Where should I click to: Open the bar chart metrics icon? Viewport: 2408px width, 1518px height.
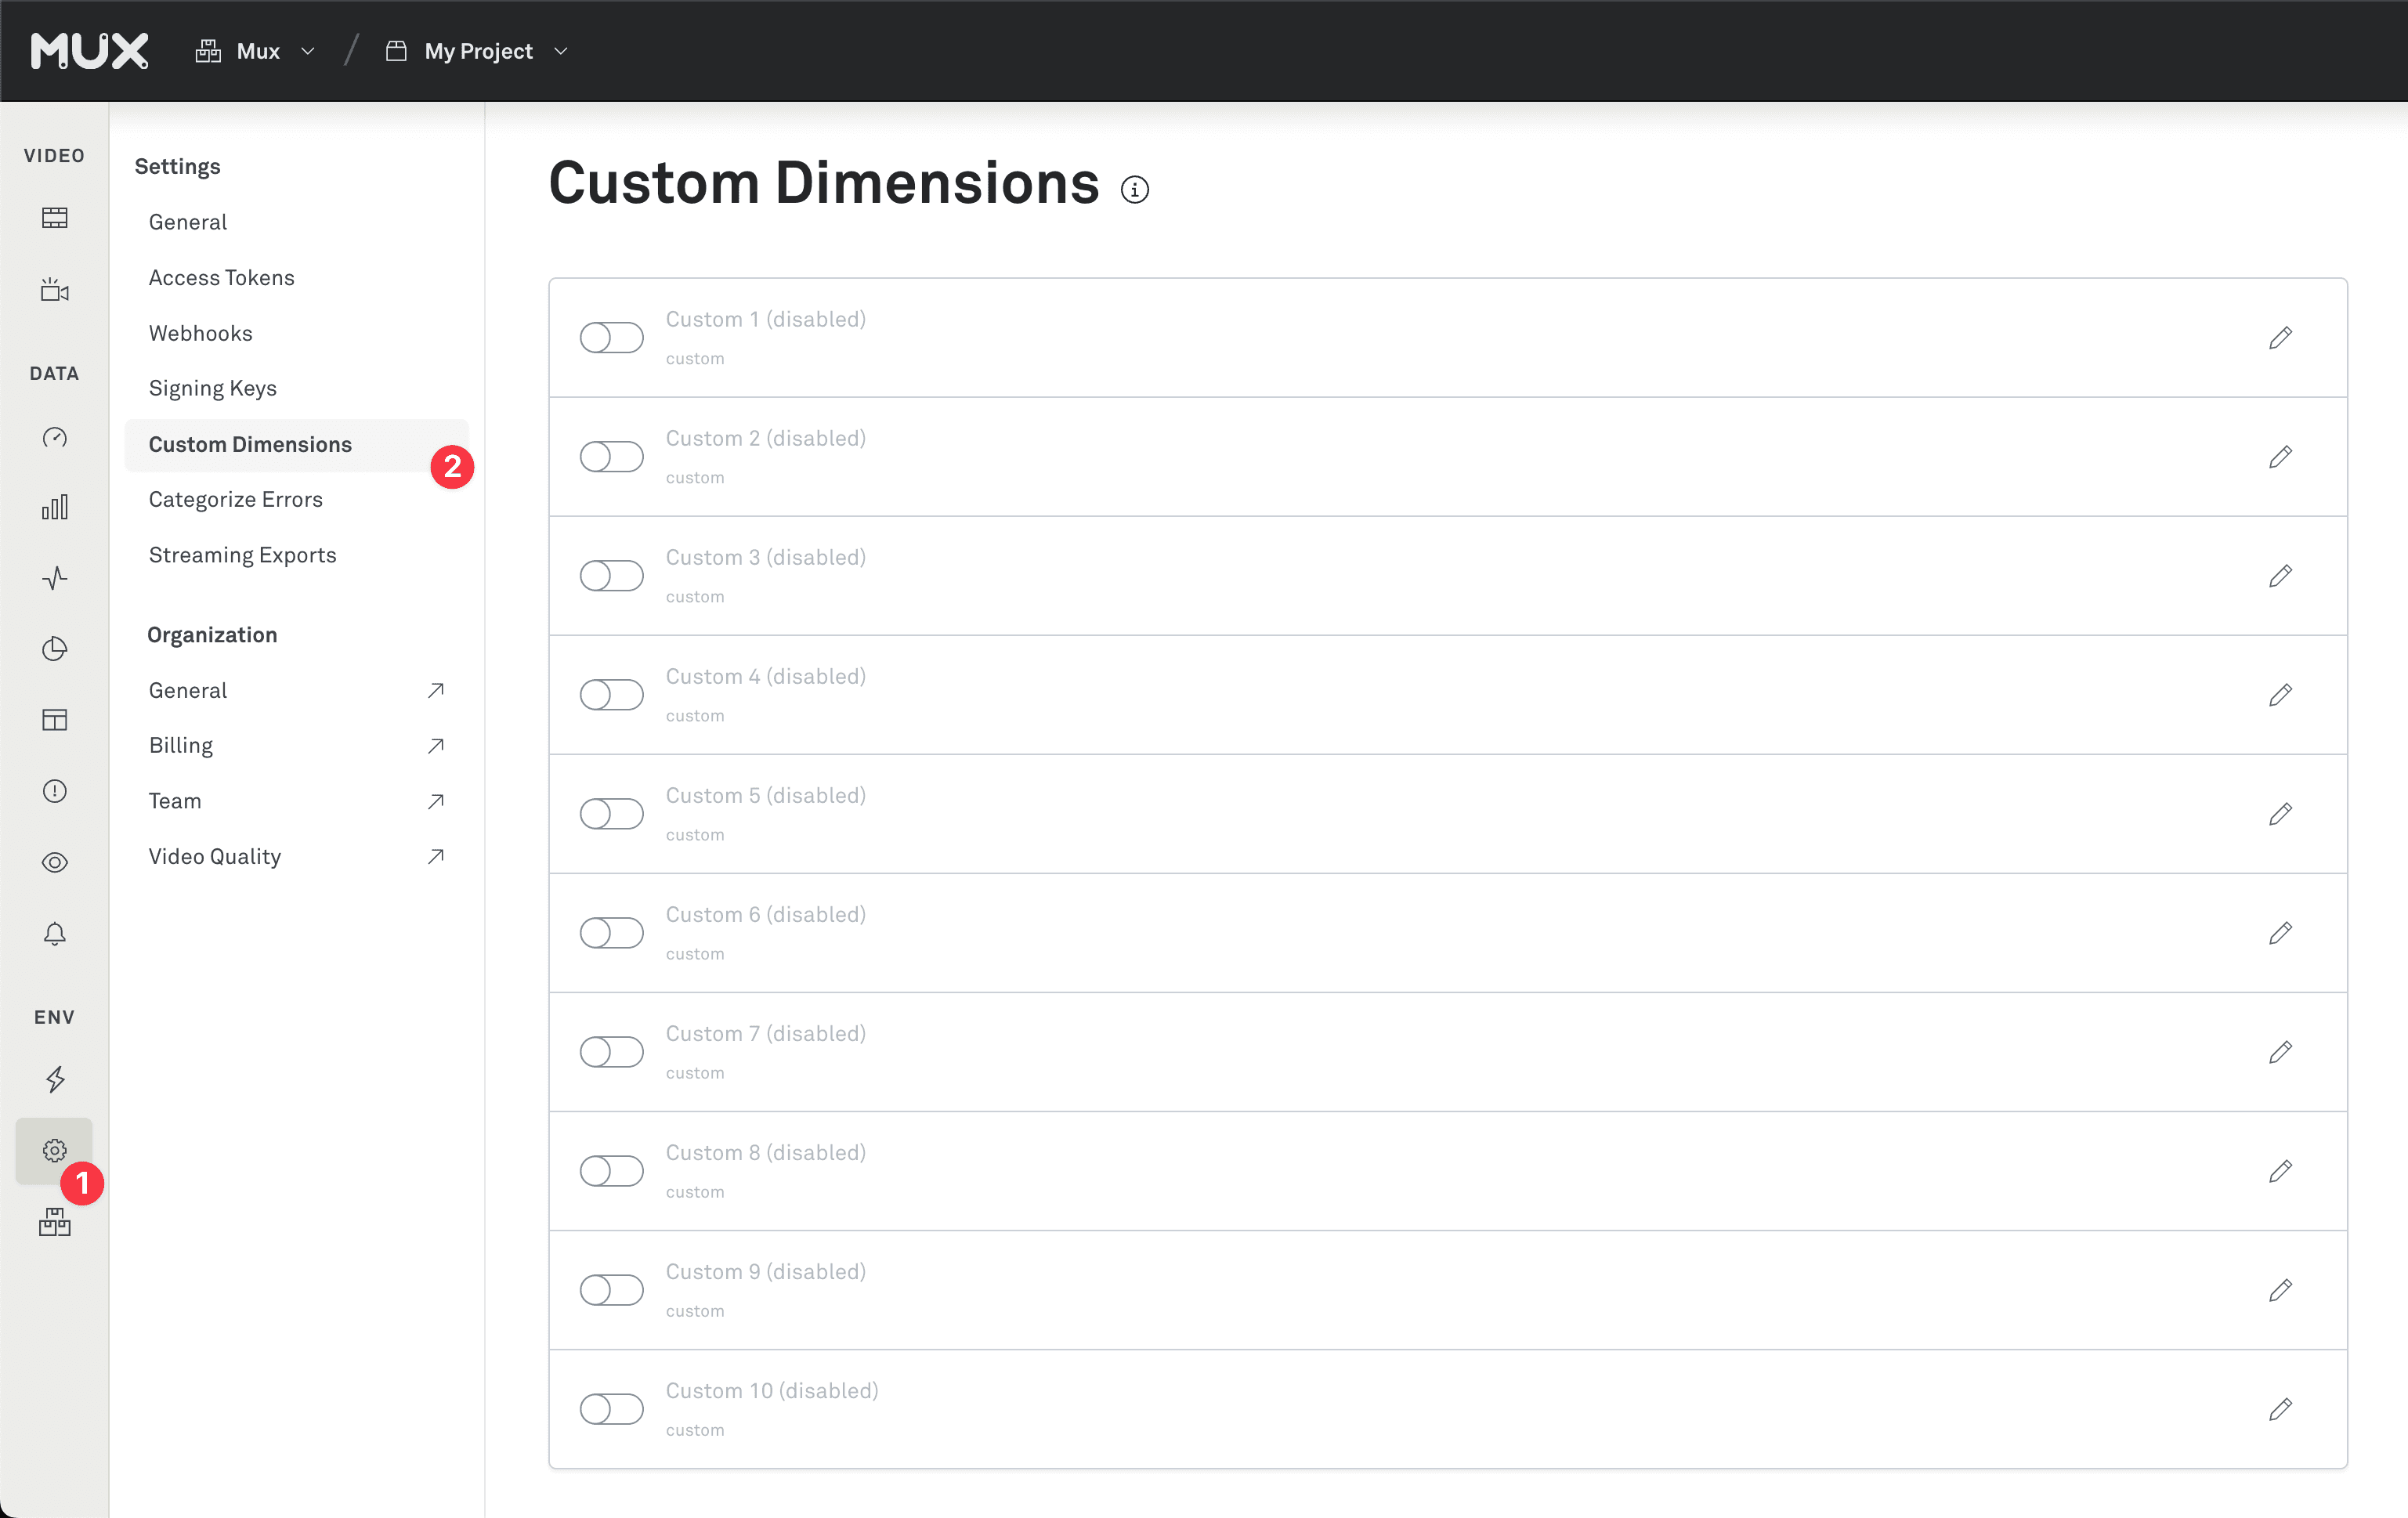(54, 508)
